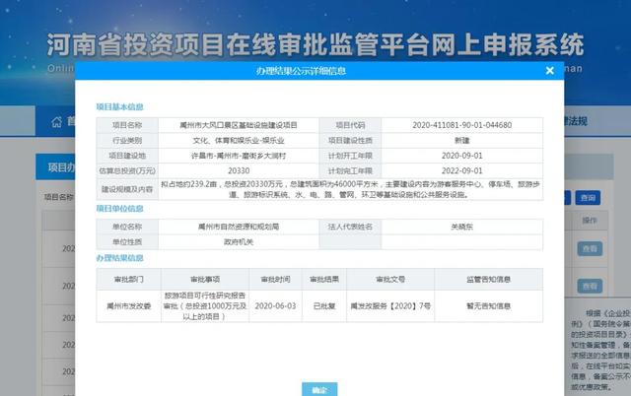Click approval date 2020-06-03
The image size is (631, 396).
[x=275, y=306]
